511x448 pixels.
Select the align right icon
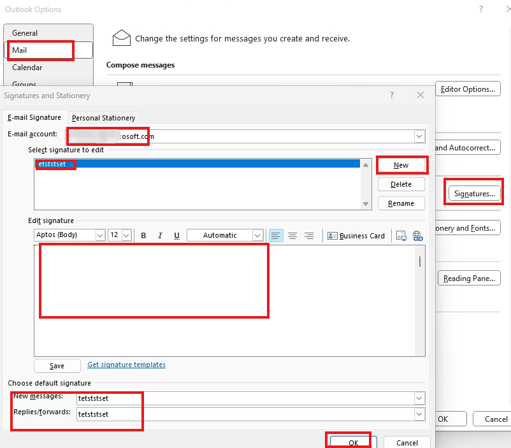(309, 235)
